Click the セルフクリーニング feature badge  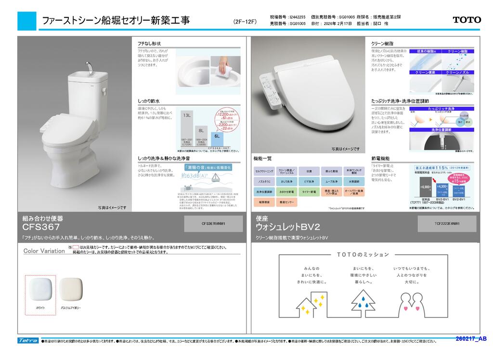point(264,171)
